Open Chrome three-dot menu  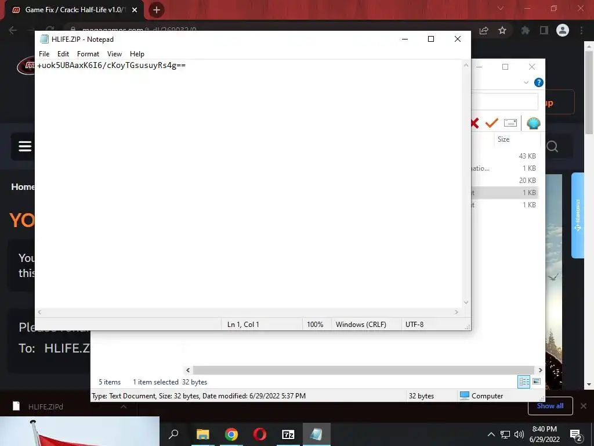(x=581, y=30)
